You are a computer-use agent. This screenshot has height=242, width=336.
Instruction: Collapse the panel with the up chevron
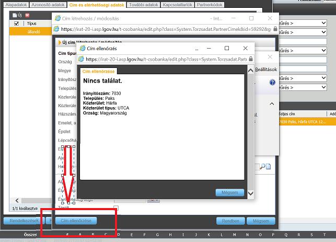click(x=272, y=103)
